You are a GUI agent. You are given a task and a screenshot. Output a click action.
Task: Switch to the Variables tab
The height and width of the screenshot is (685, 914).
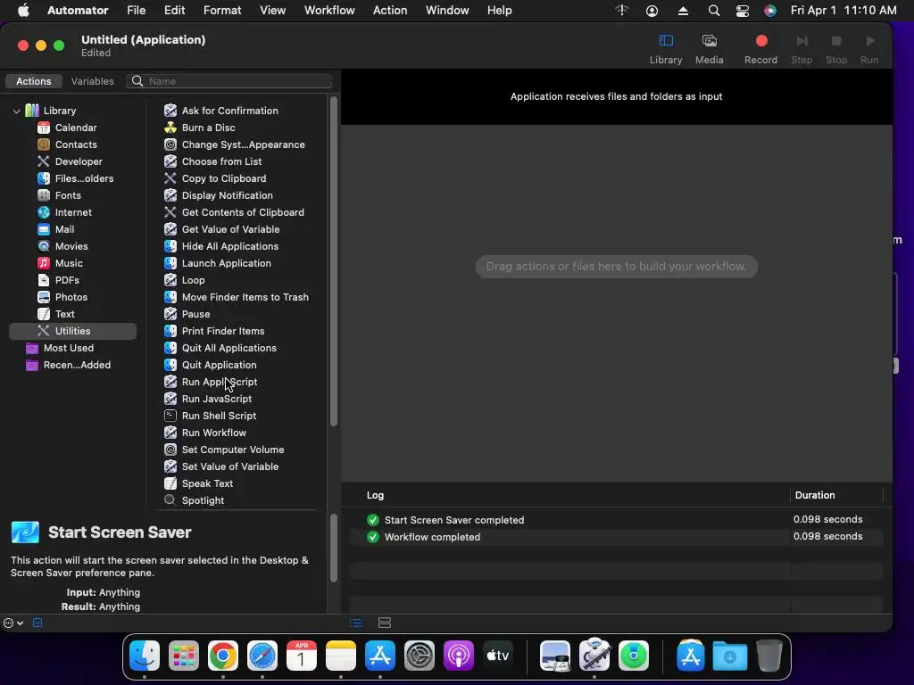pos(92,81)
